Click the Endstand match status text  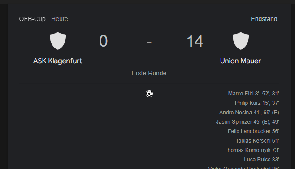tap(264, 19)
